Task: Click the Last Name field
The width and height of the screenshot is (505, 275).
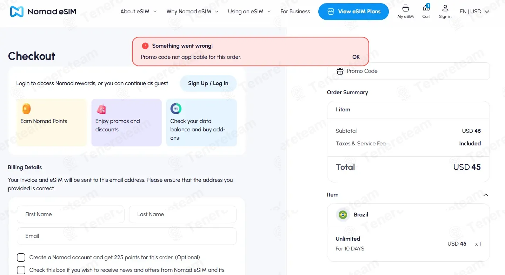Action: 182,214
